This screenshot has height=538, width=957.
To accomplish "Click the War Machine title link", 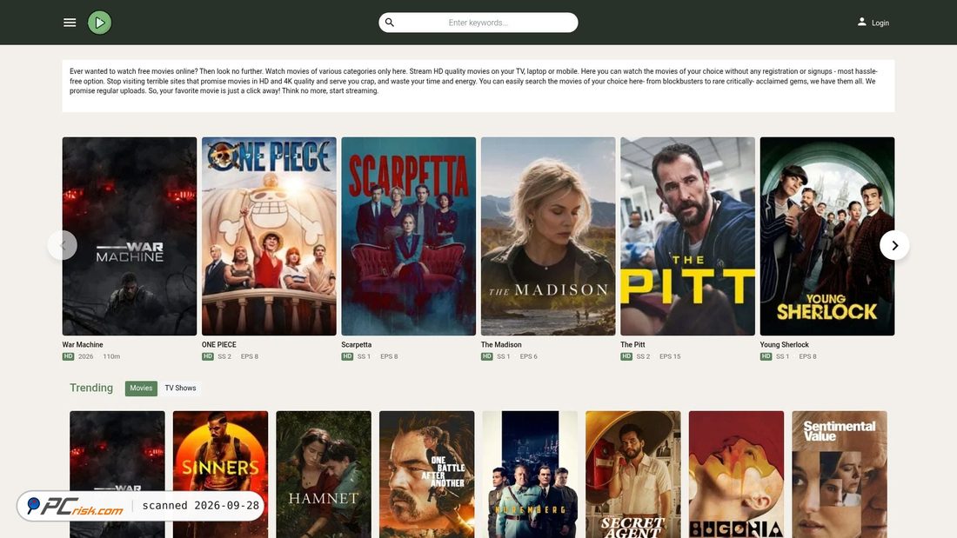I will [x=83, y=345].
